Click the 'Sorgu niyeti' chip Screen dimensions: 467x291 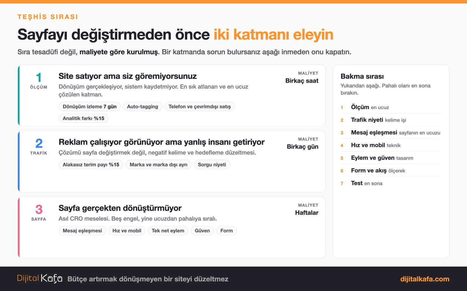coord(212,164)
